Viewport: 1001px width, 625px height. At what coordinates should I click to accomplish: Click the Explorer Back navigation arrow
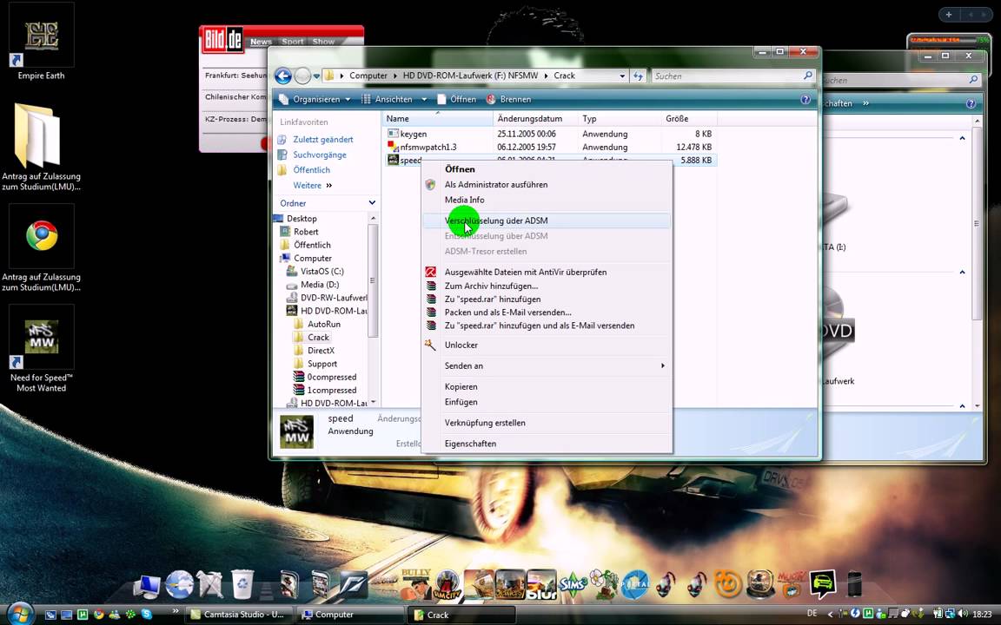282,76
